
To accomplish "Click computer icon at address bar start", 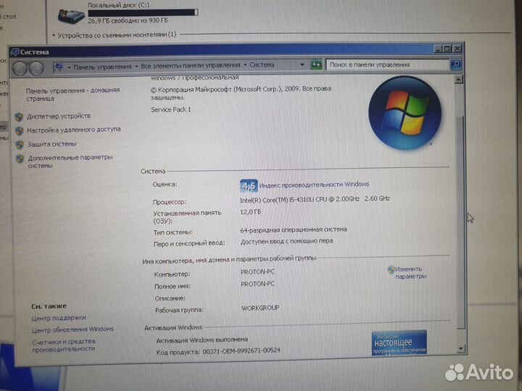I will [59, 67].
